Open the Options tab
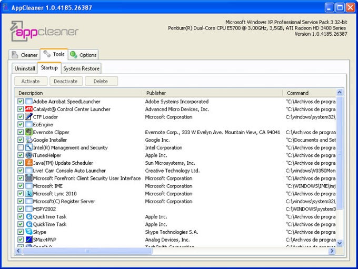The image size is (358, 269). pyautogui.click(x=83, y=55)
